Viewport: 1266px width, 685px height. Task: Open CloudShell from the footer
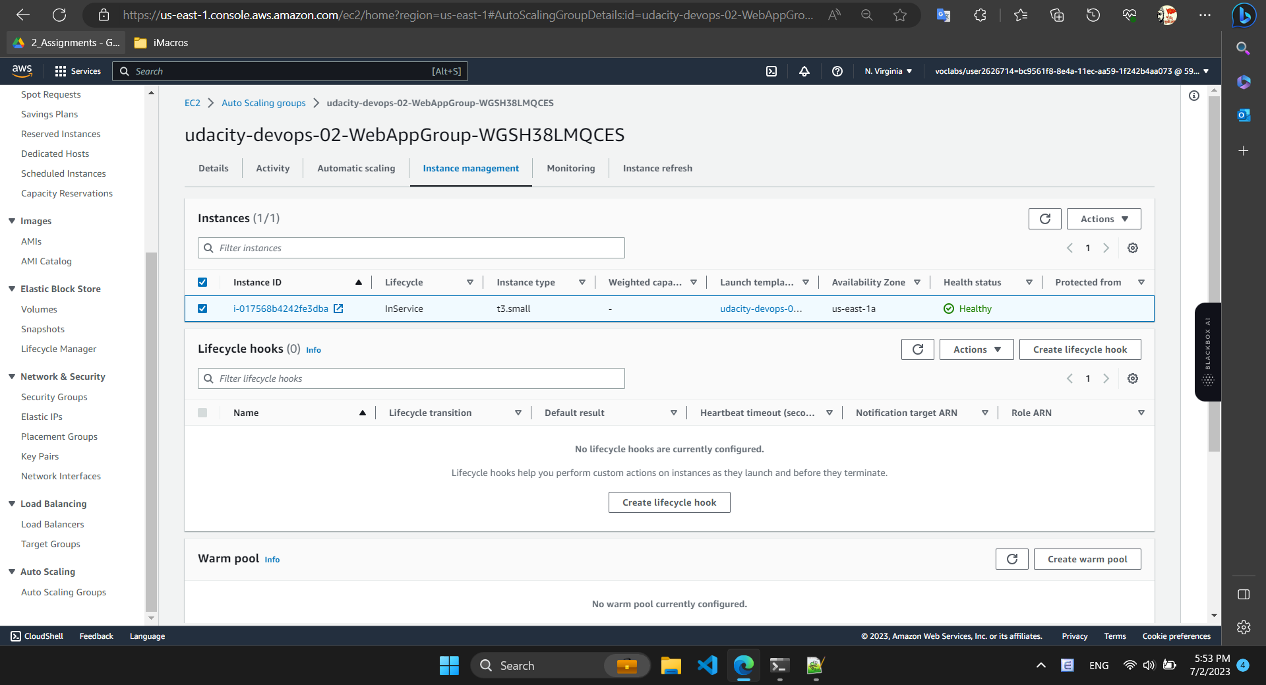36,636
